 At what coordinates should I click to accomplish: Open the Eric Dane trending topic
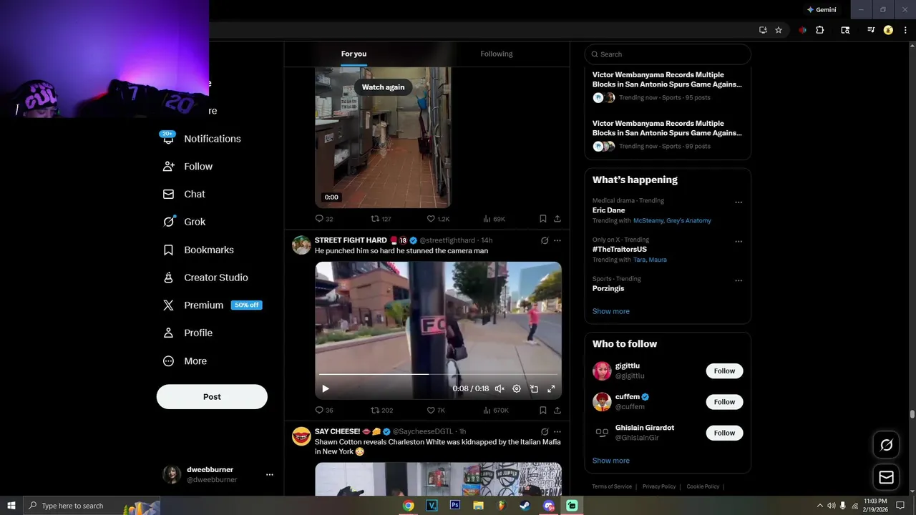coord(609,210)
